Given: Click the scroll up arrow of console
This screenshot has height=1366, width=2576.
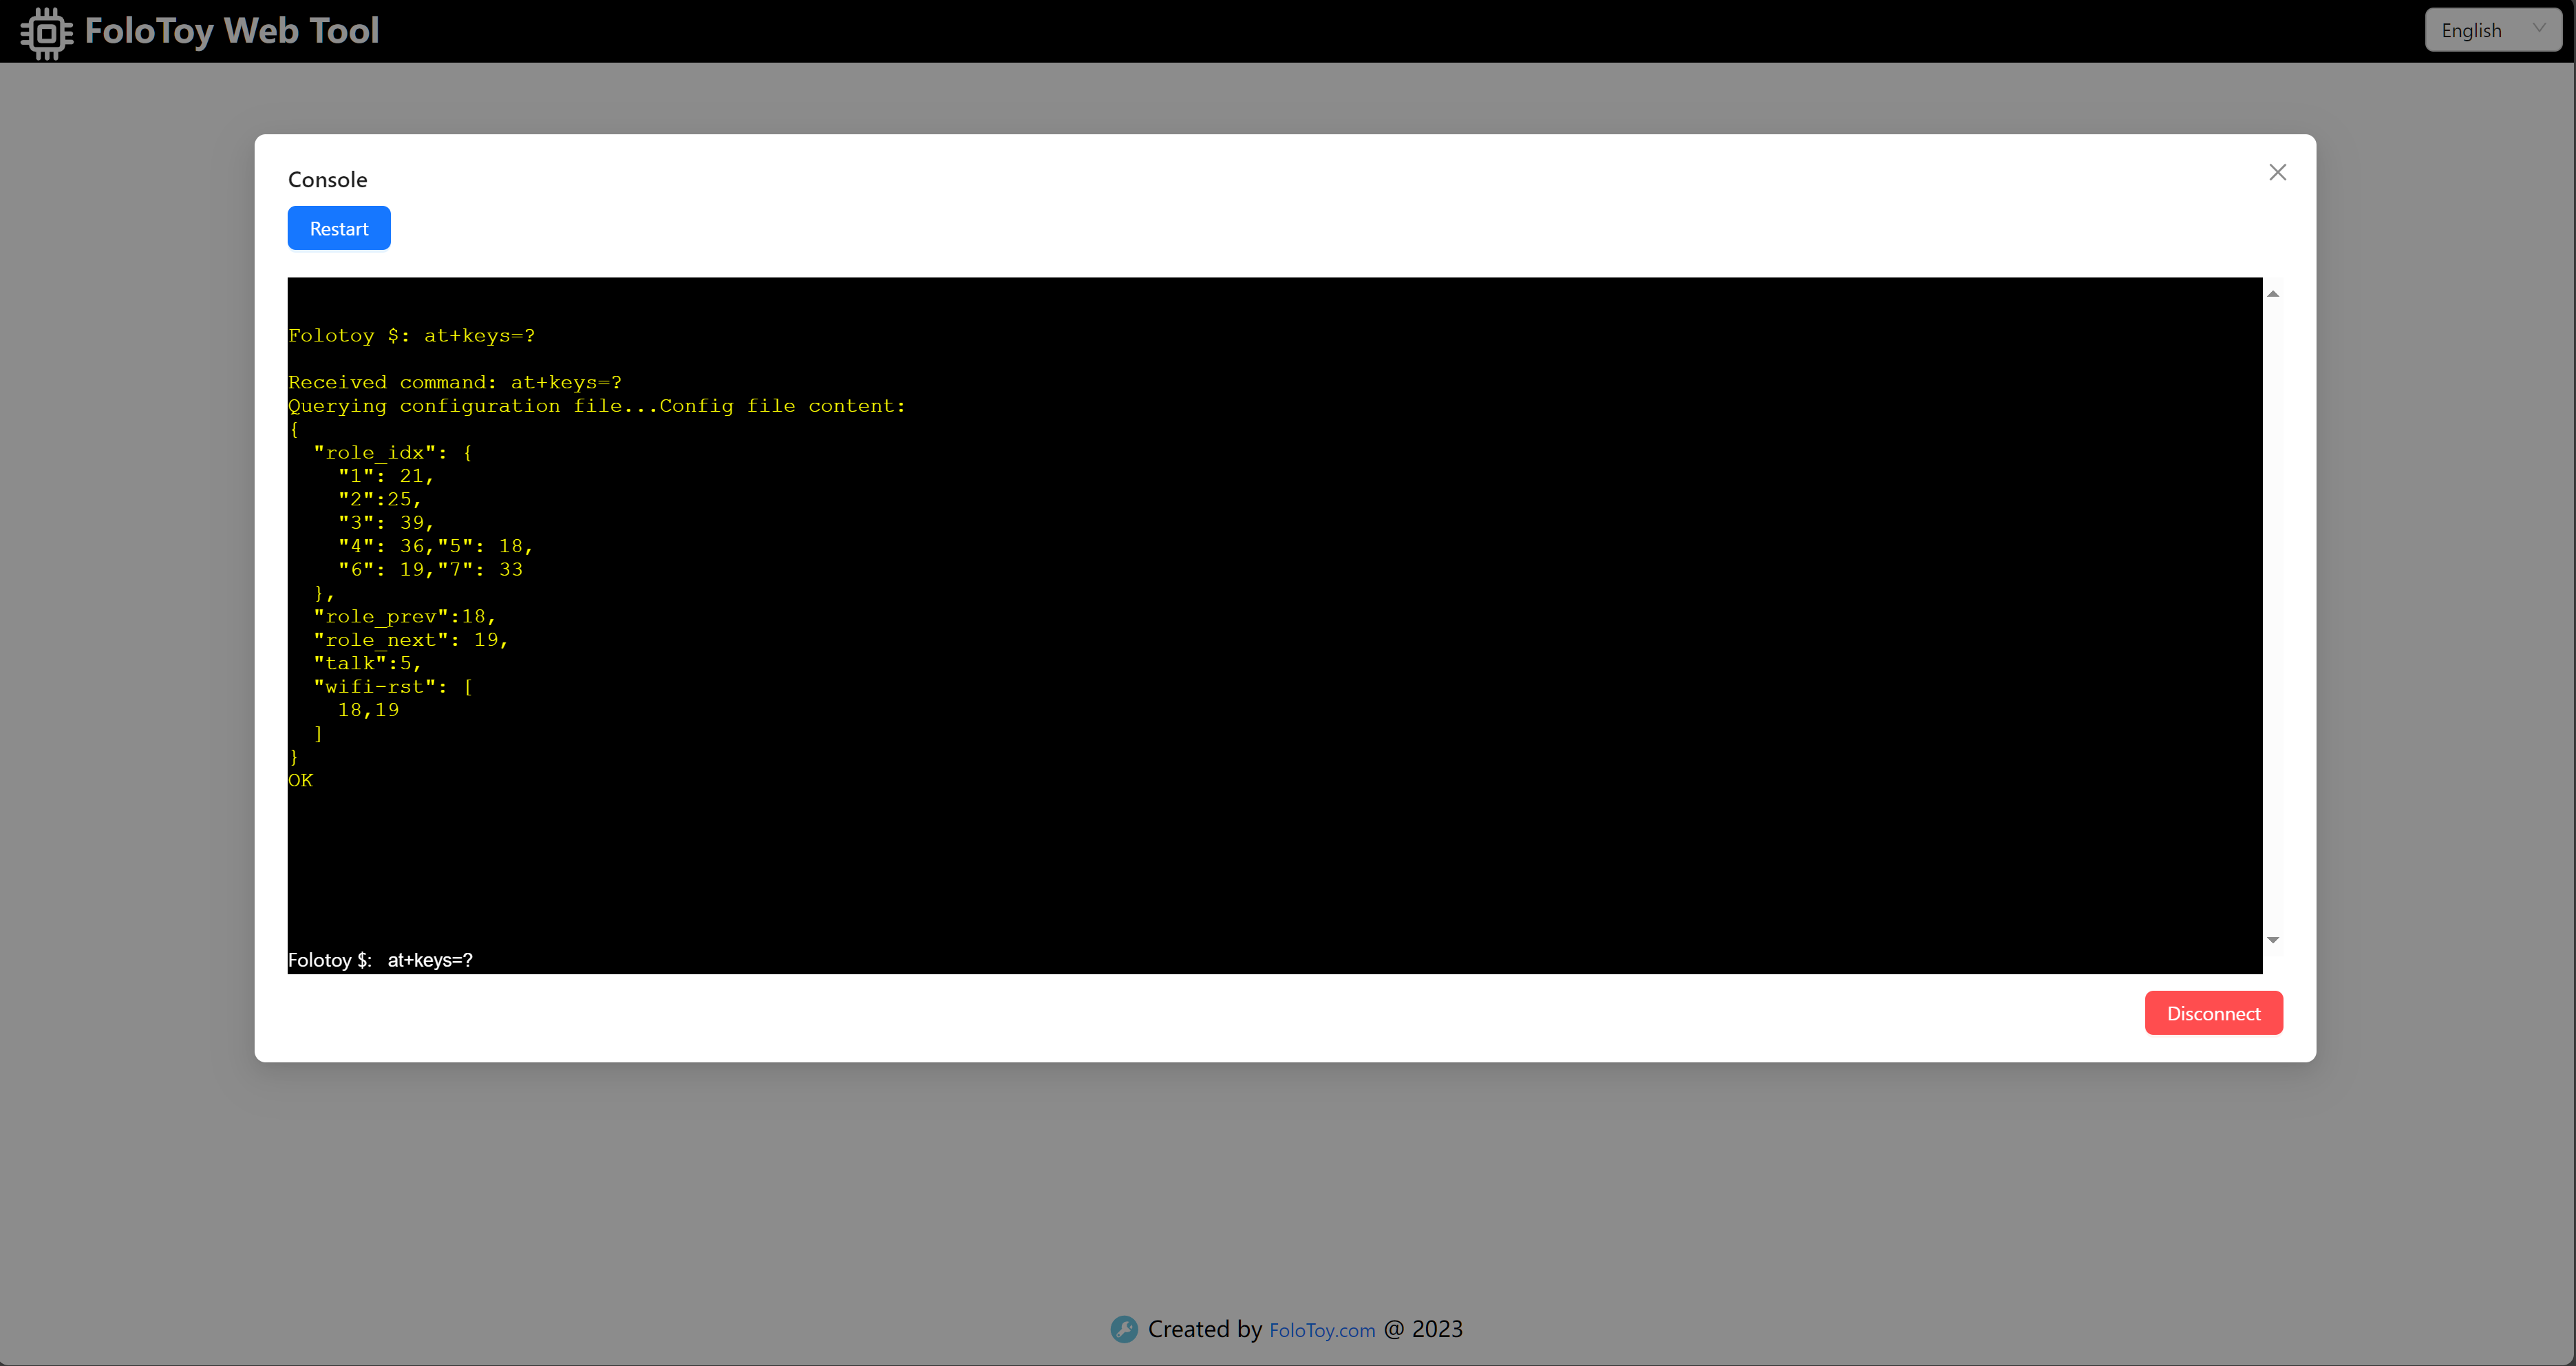Looking at the screenshot, I should coord(2272,294).
